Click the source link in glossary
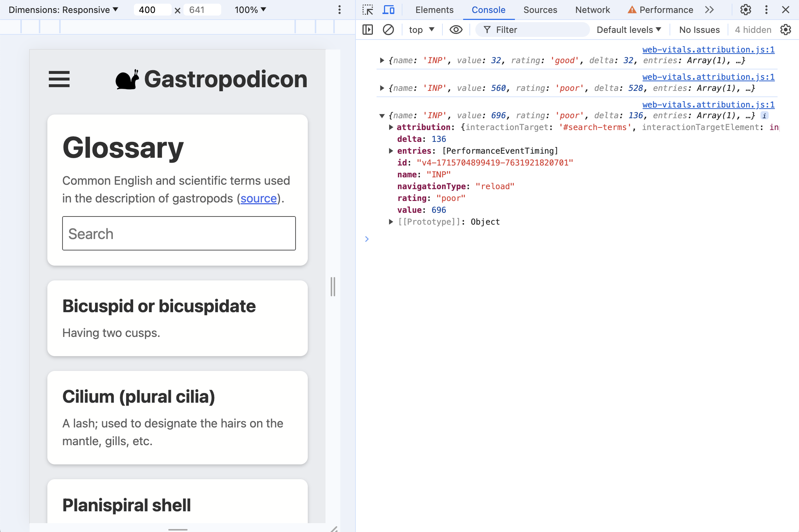The height and width of the screenshot is (532, 799). pyautogui.click(x=259, y=198)
